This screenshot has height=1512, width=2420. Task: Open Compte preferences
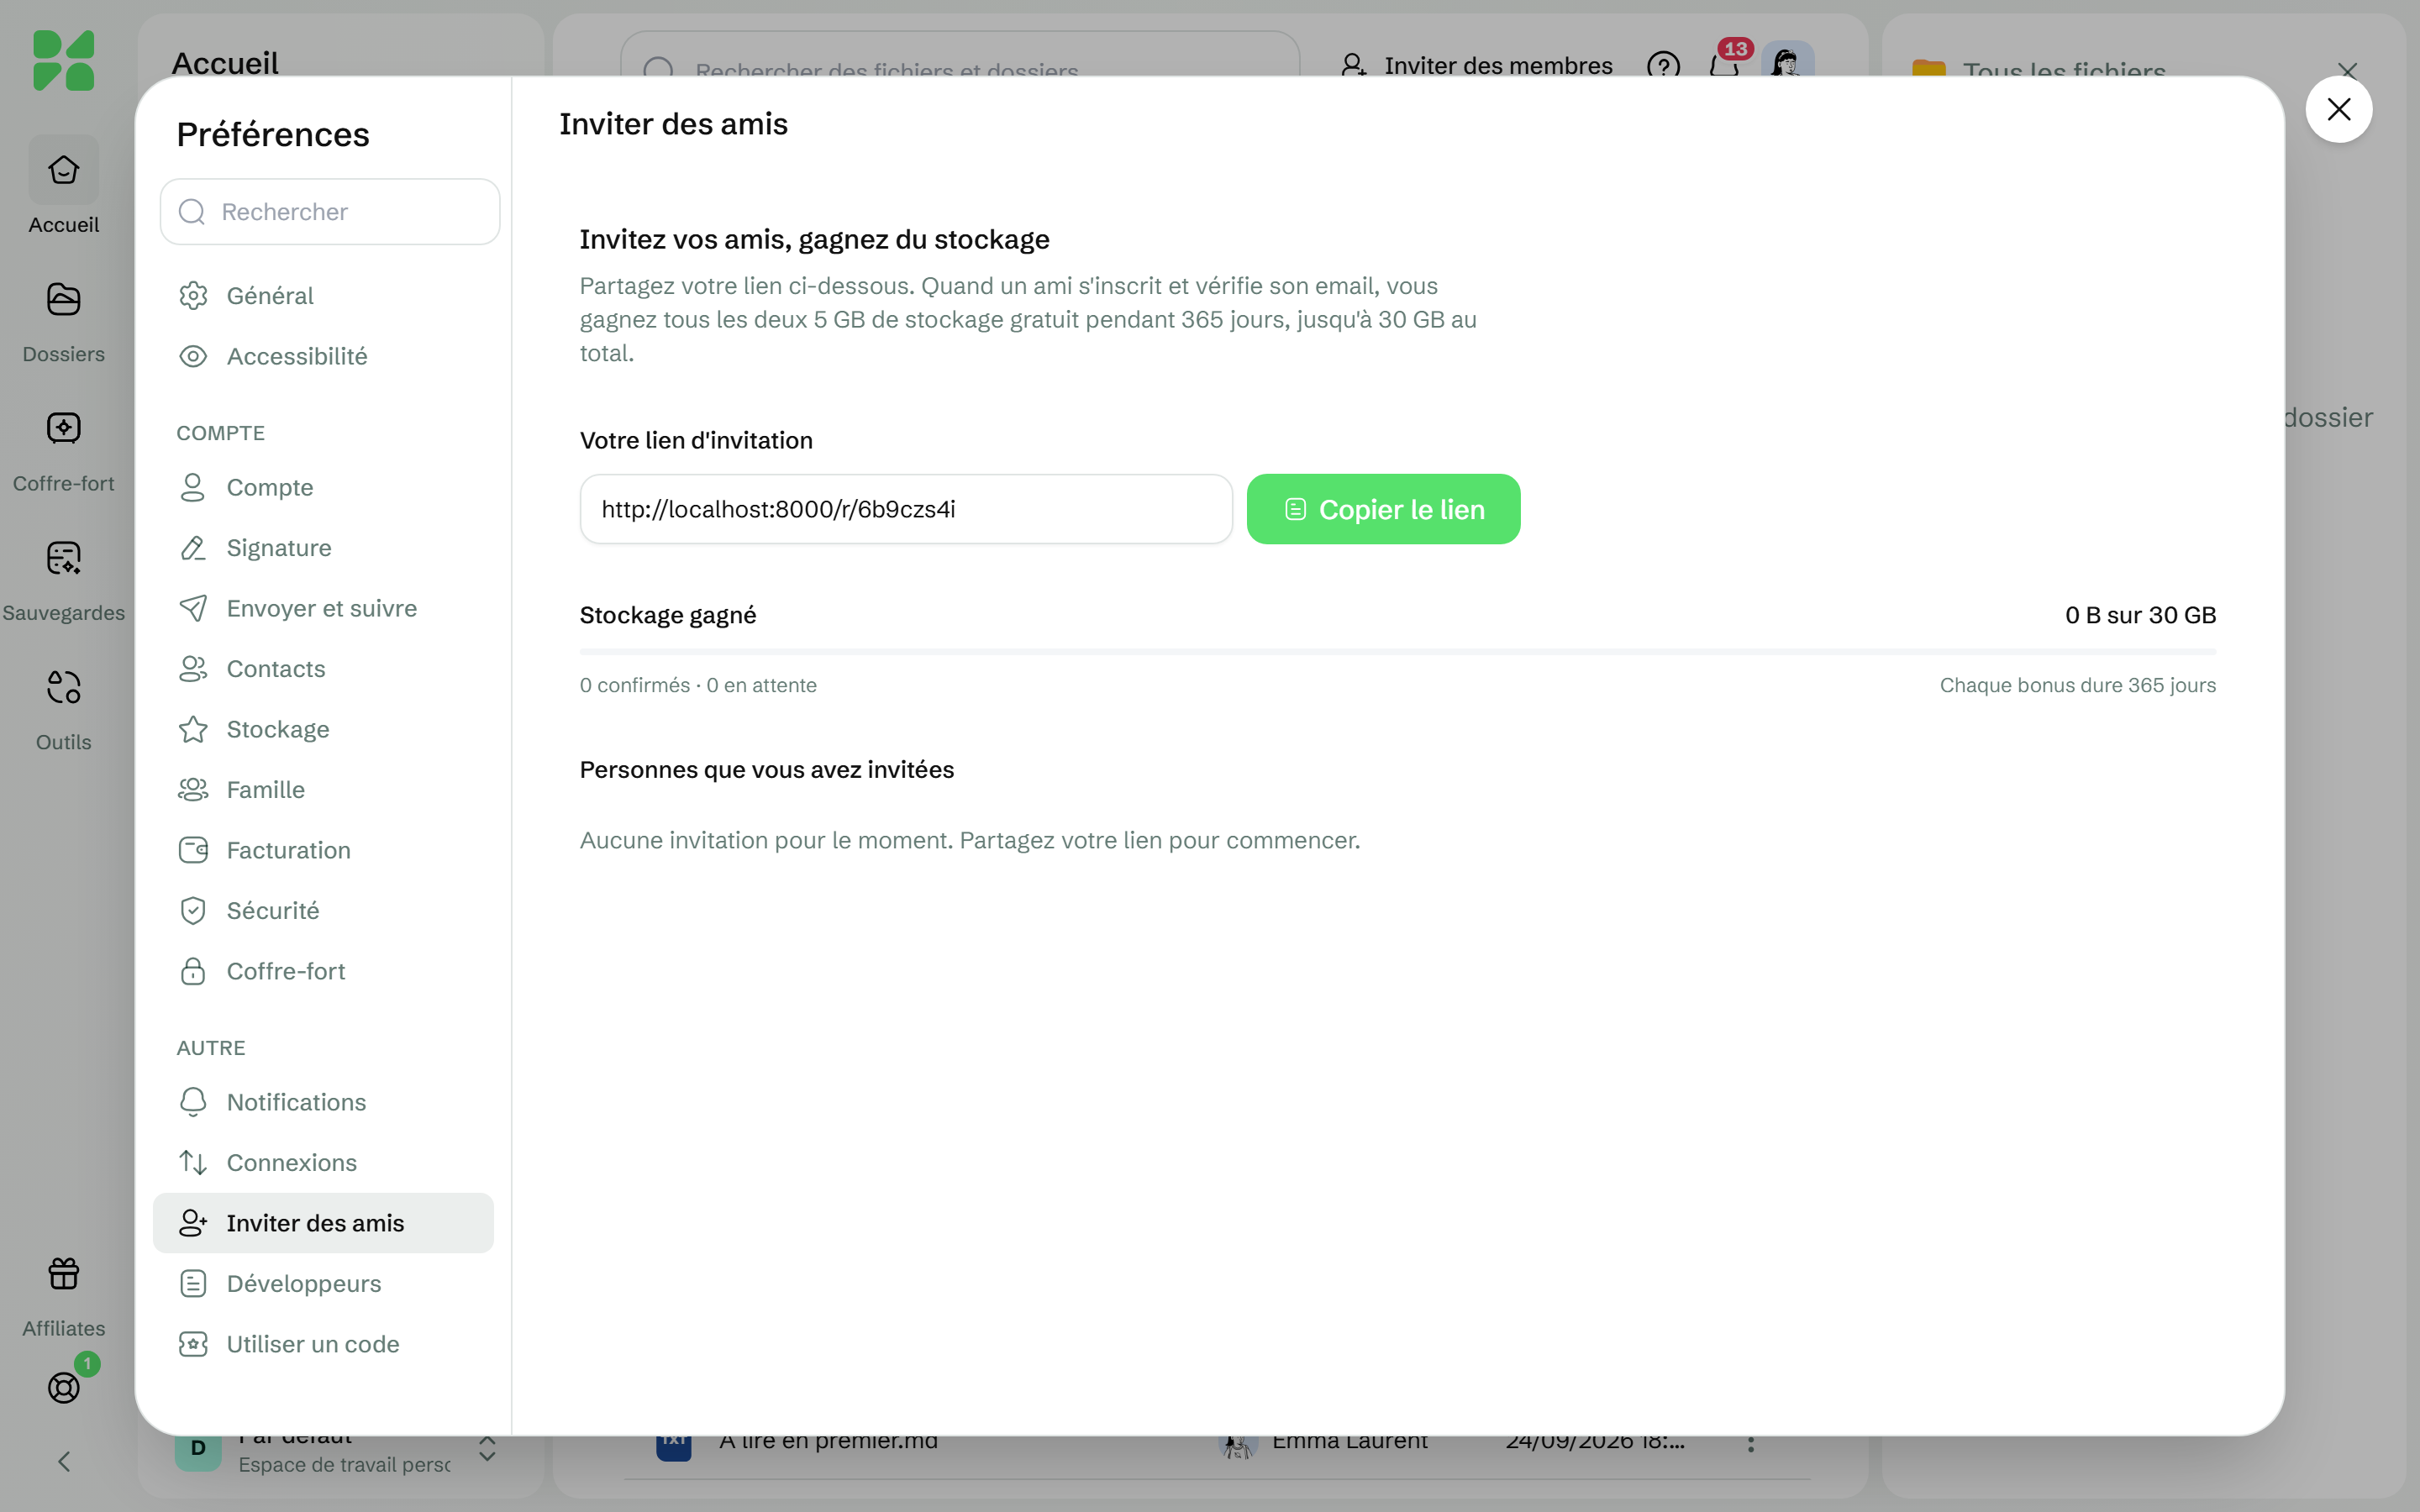[323, 487]
